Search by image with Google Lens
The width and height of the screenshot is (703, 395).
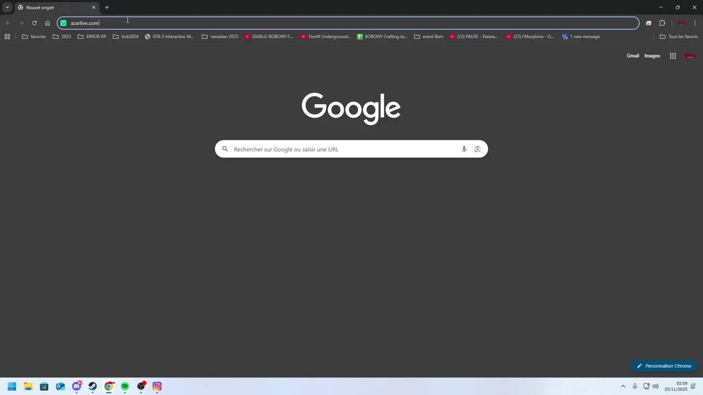[x=477, y=149]
